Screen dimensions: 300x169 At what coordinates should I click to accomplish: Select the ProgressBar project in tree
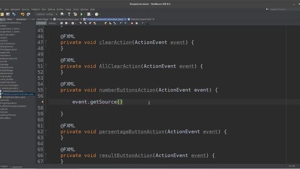6,77
